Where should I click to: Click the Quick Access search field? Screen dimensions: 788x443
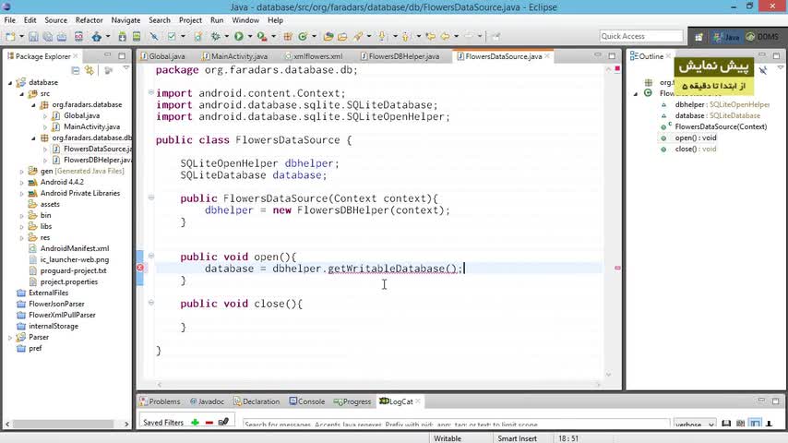(640, 36)
